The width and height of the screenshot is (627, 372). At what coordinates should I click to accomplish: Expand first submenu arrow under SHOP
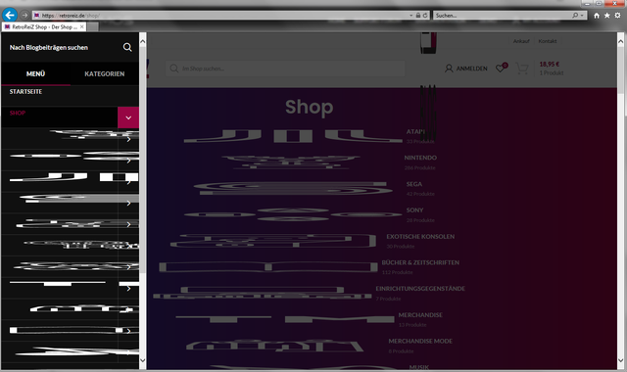click(x=128, y=139)
